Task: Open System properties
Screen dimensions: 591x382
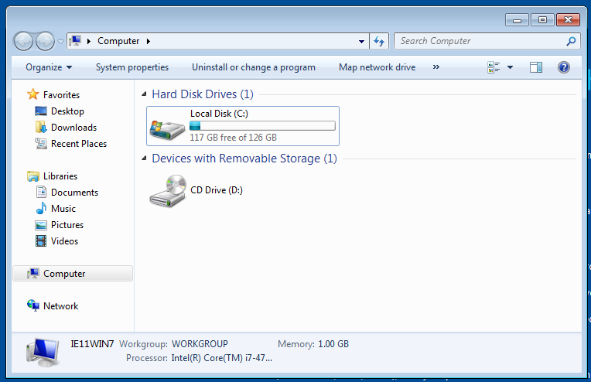Action: tap(132, 67)
